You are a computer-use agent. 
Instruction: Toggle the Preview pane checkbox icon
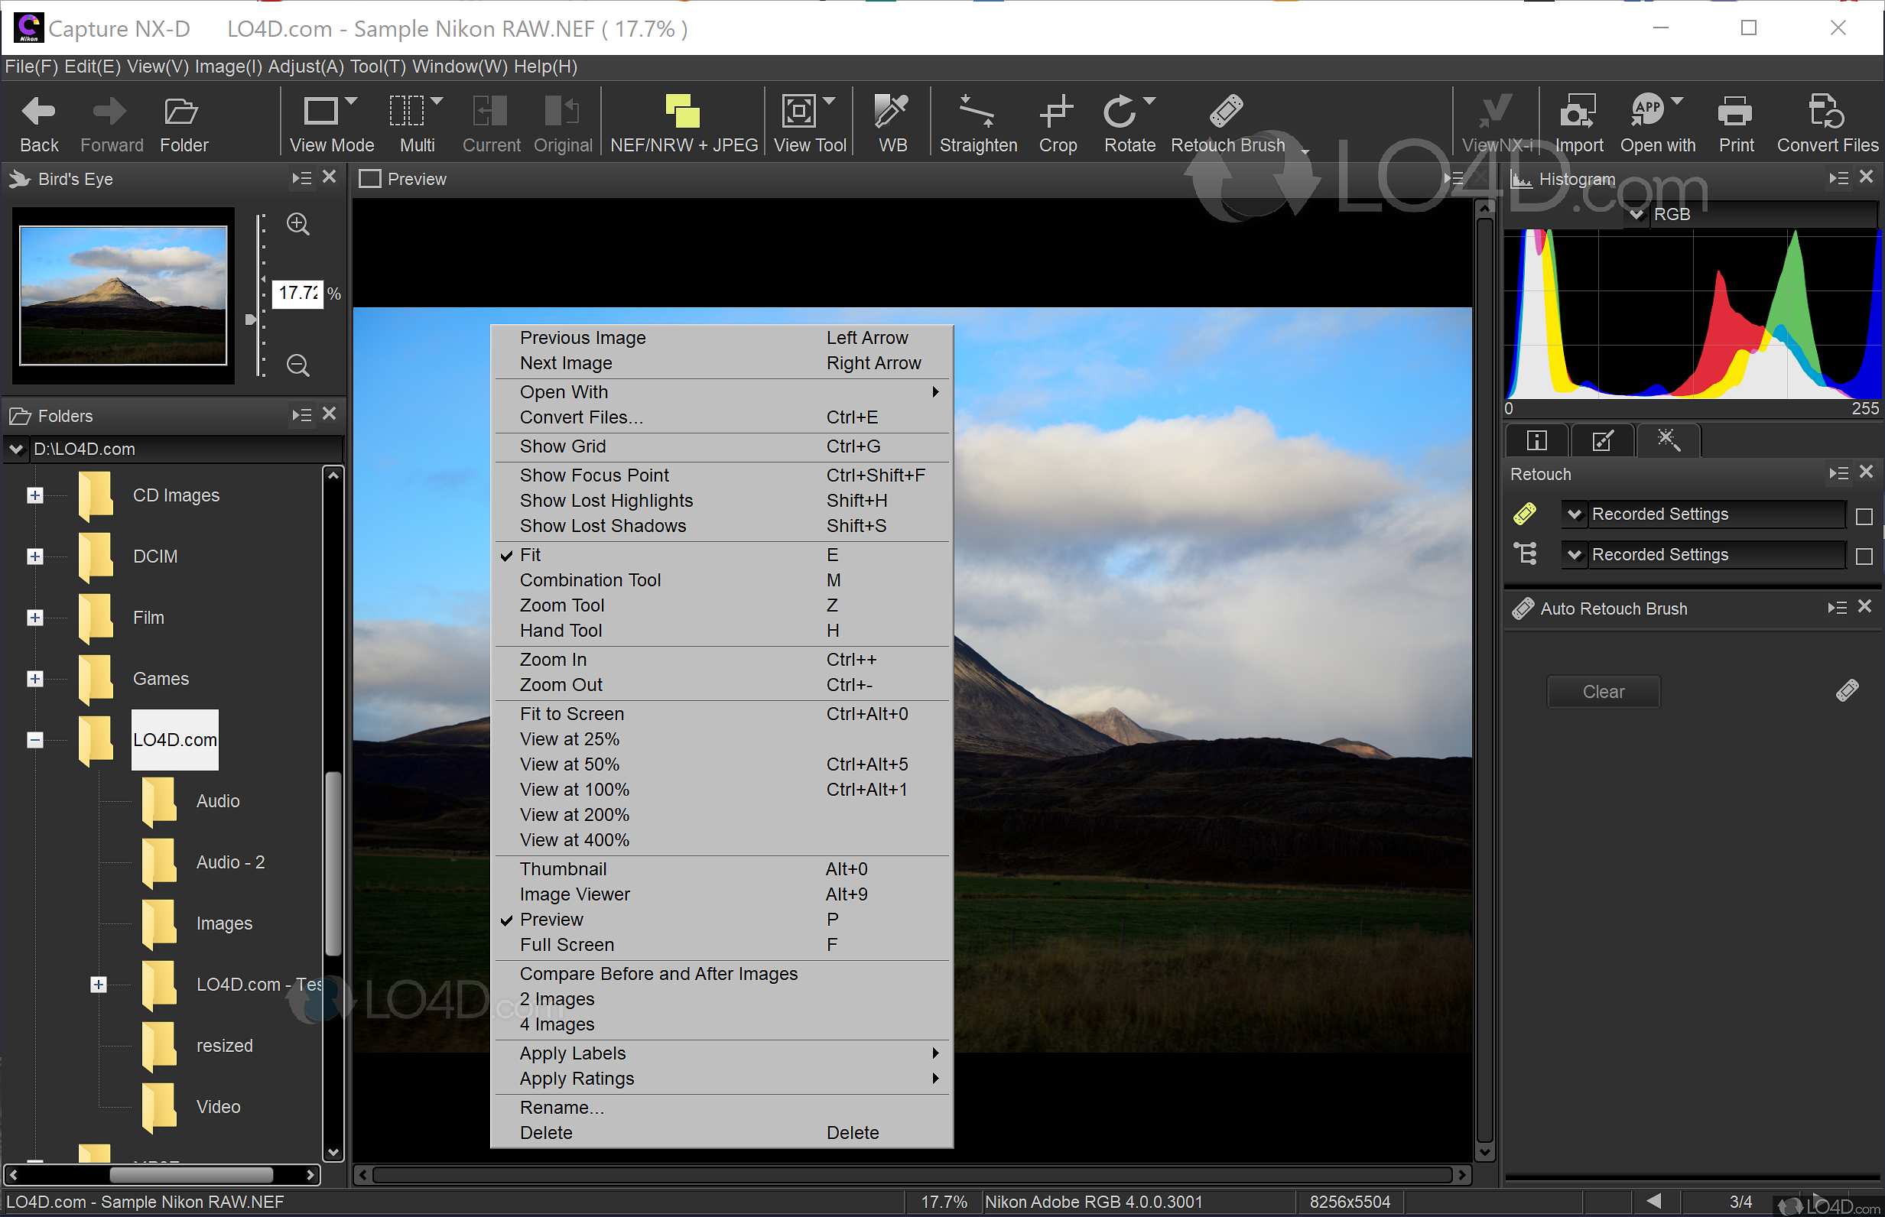(x=369, y=179)
